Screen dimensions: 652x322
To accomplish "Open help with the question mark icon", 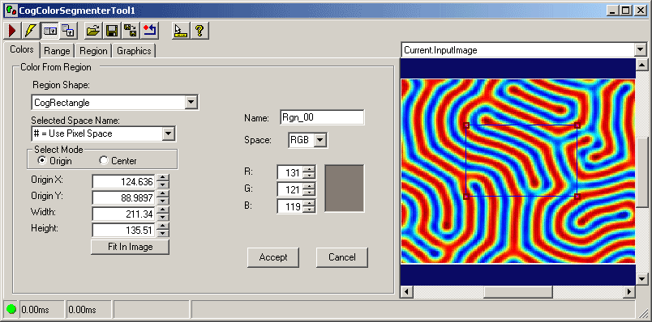I will click(x=199, y=31).
